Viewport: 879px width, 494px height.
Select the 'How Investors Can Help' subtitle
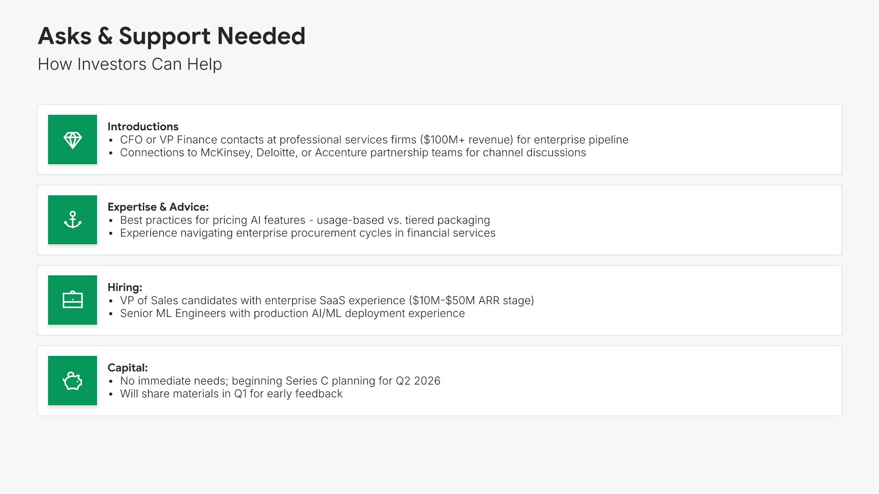130,64
